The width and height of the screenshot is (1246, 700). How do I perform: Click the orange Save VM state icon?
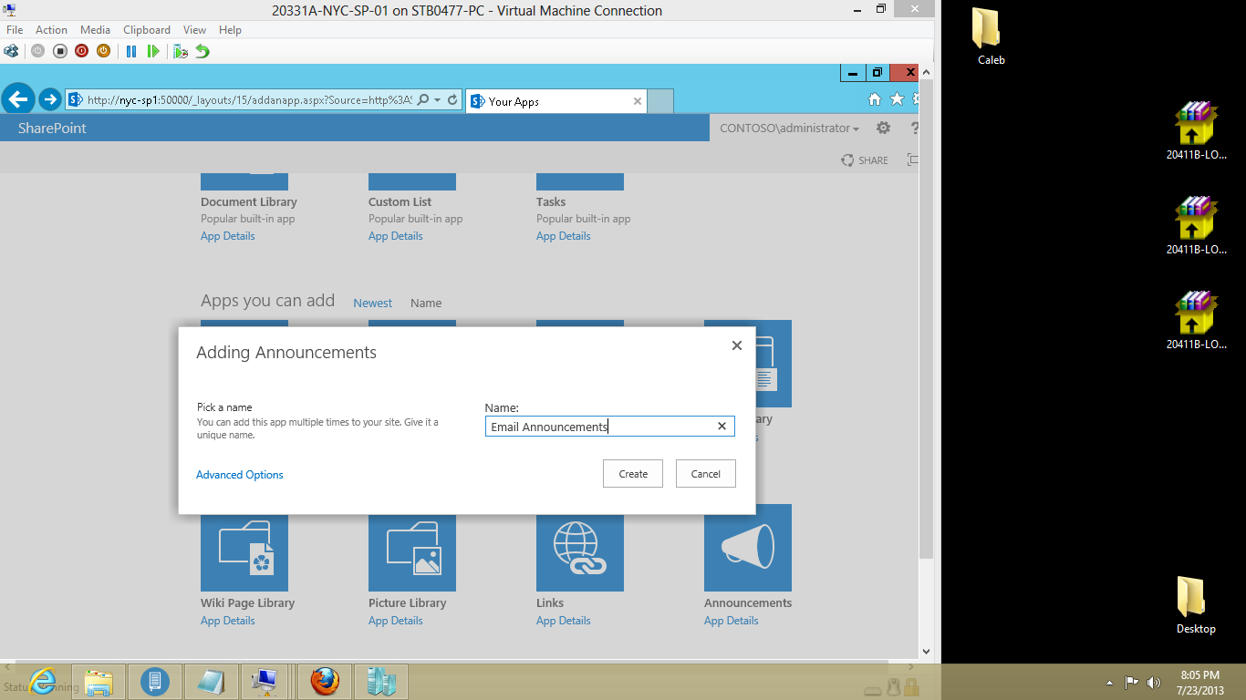tap(103, 51)
